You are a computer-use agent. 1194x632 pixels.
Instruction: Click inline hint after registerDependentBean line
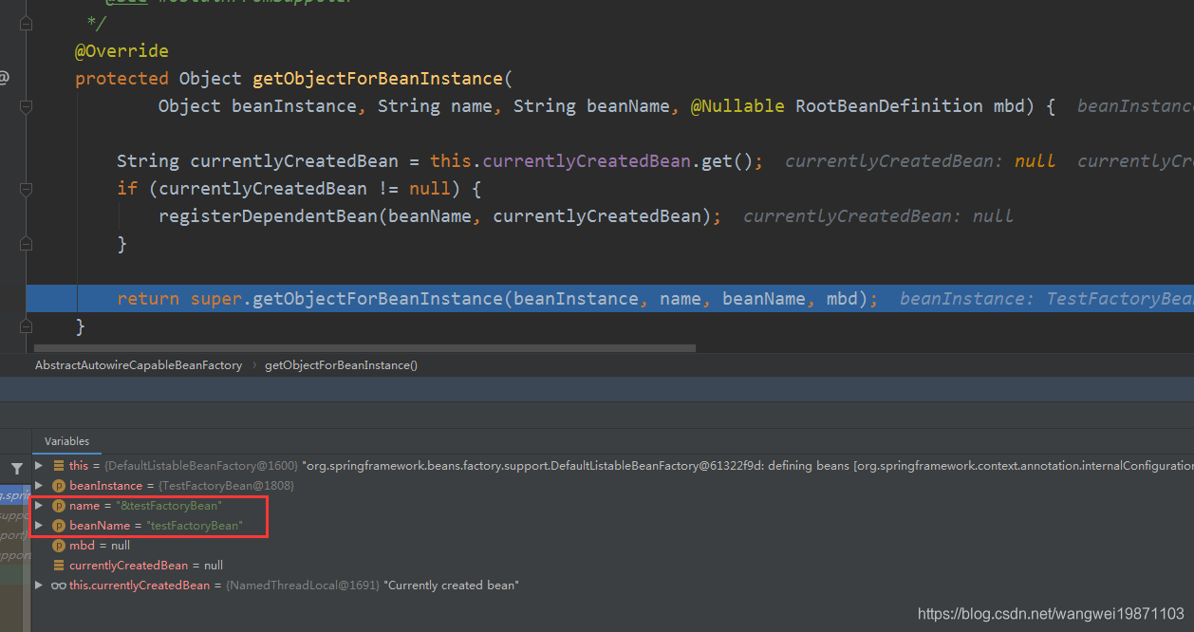878,216
